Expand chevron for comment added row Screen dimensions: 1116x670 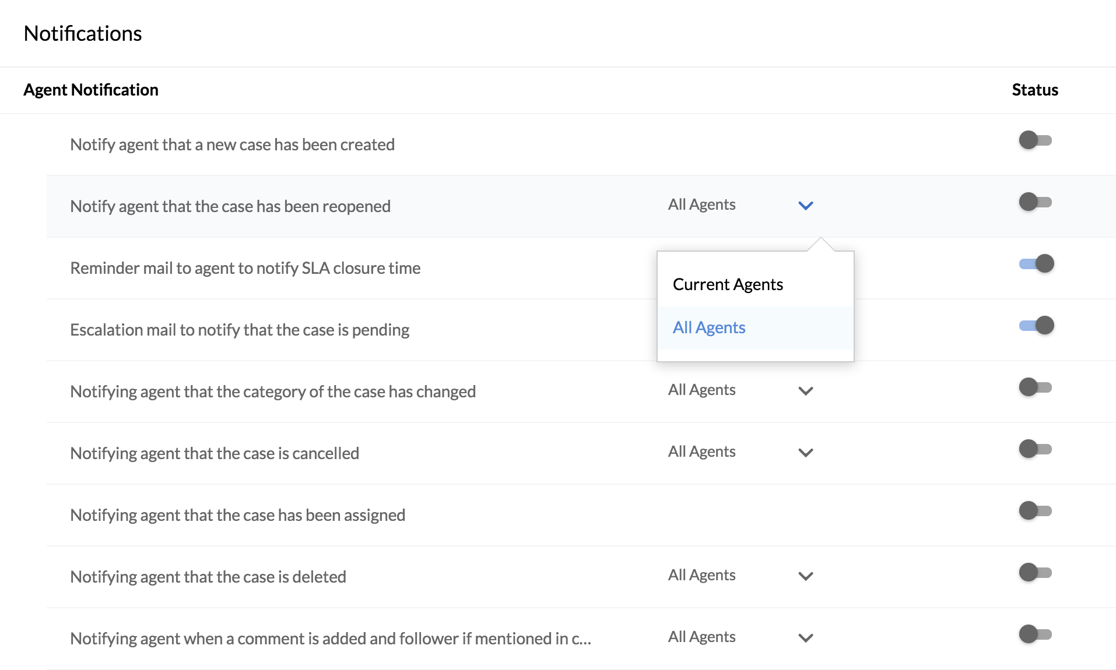click(806, 638)
